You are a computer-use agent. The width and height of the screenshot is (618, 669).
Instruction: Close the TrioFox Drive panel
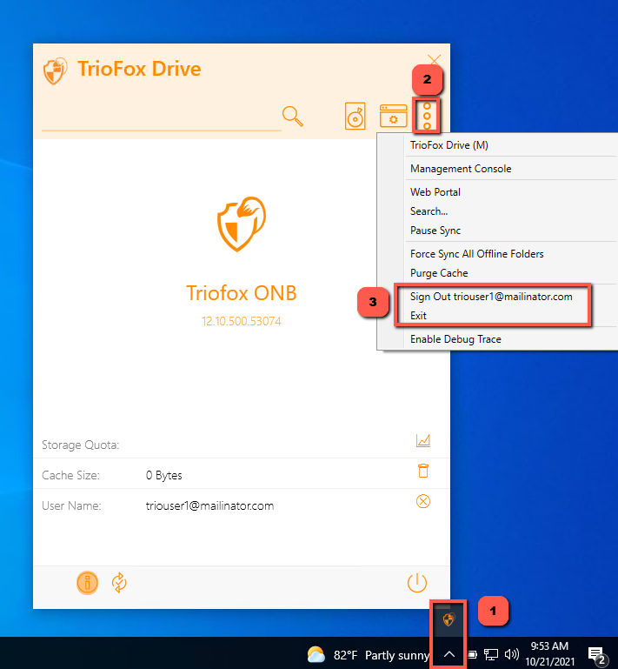pos(434,60)
